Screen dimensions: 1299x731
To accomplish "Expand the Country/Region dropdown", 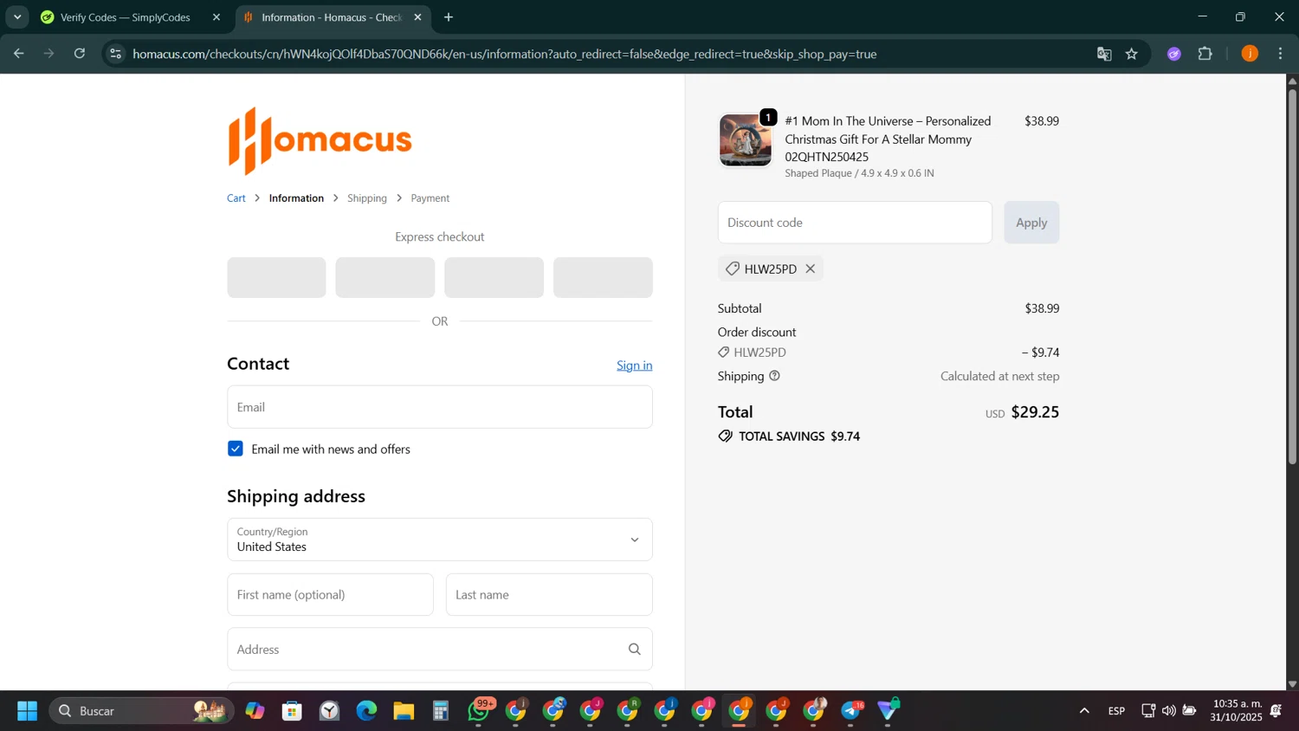I will click(x=440, y=540).
